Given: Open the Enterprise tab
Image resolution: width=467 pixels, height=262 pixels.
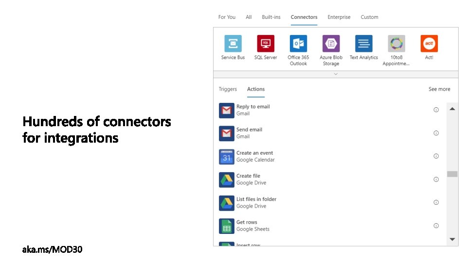Looking at the screenshot, I should [x=339, y=17].
